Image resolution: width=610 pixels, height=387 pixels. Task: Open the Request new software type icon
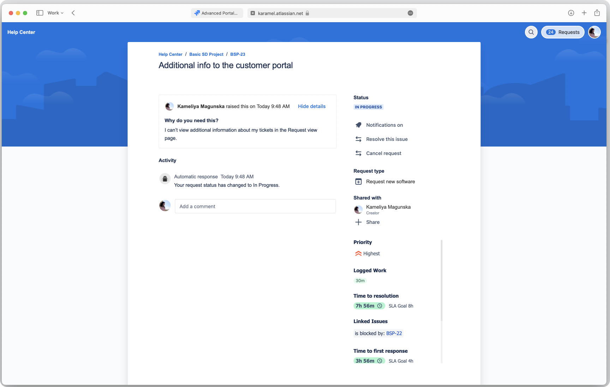coord(358,181)
